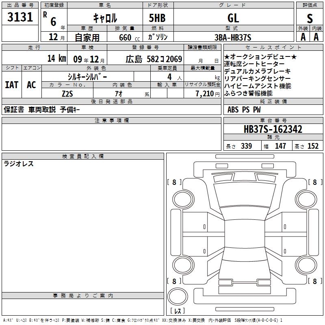
Task: Click the door type value 5HB
Action: tap(157, 18)
